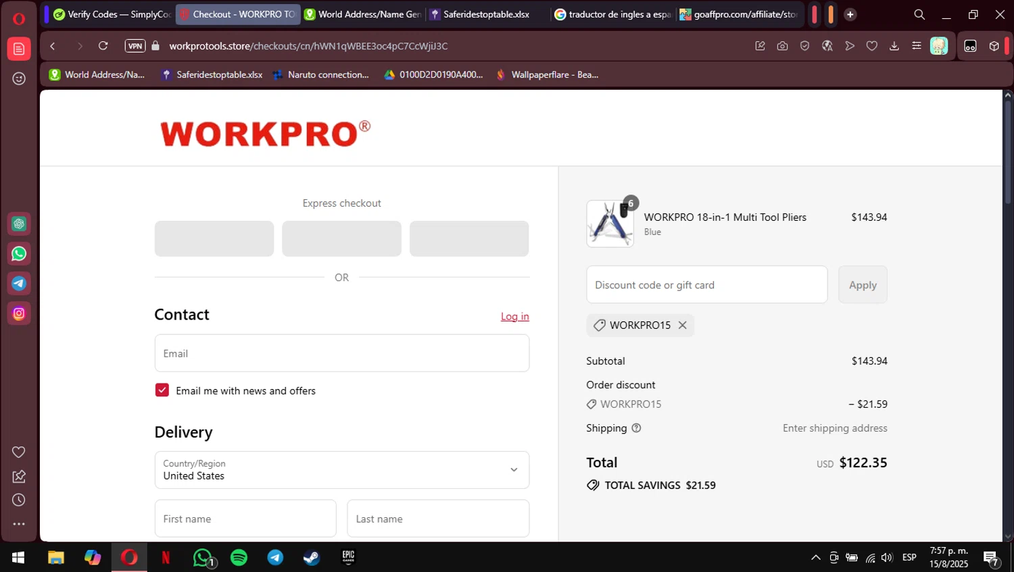Click the WORKPRO logo
This screenshot has width=1014, height=572.
tap(265, 133)
